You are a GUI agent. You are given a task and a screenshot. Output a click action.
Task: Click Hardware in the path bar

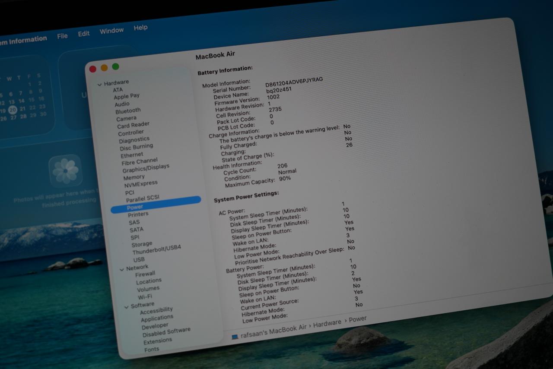(327, 324)
